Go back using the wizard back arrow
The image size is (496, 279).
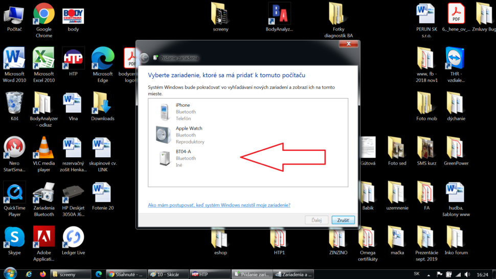pos(144,58)
